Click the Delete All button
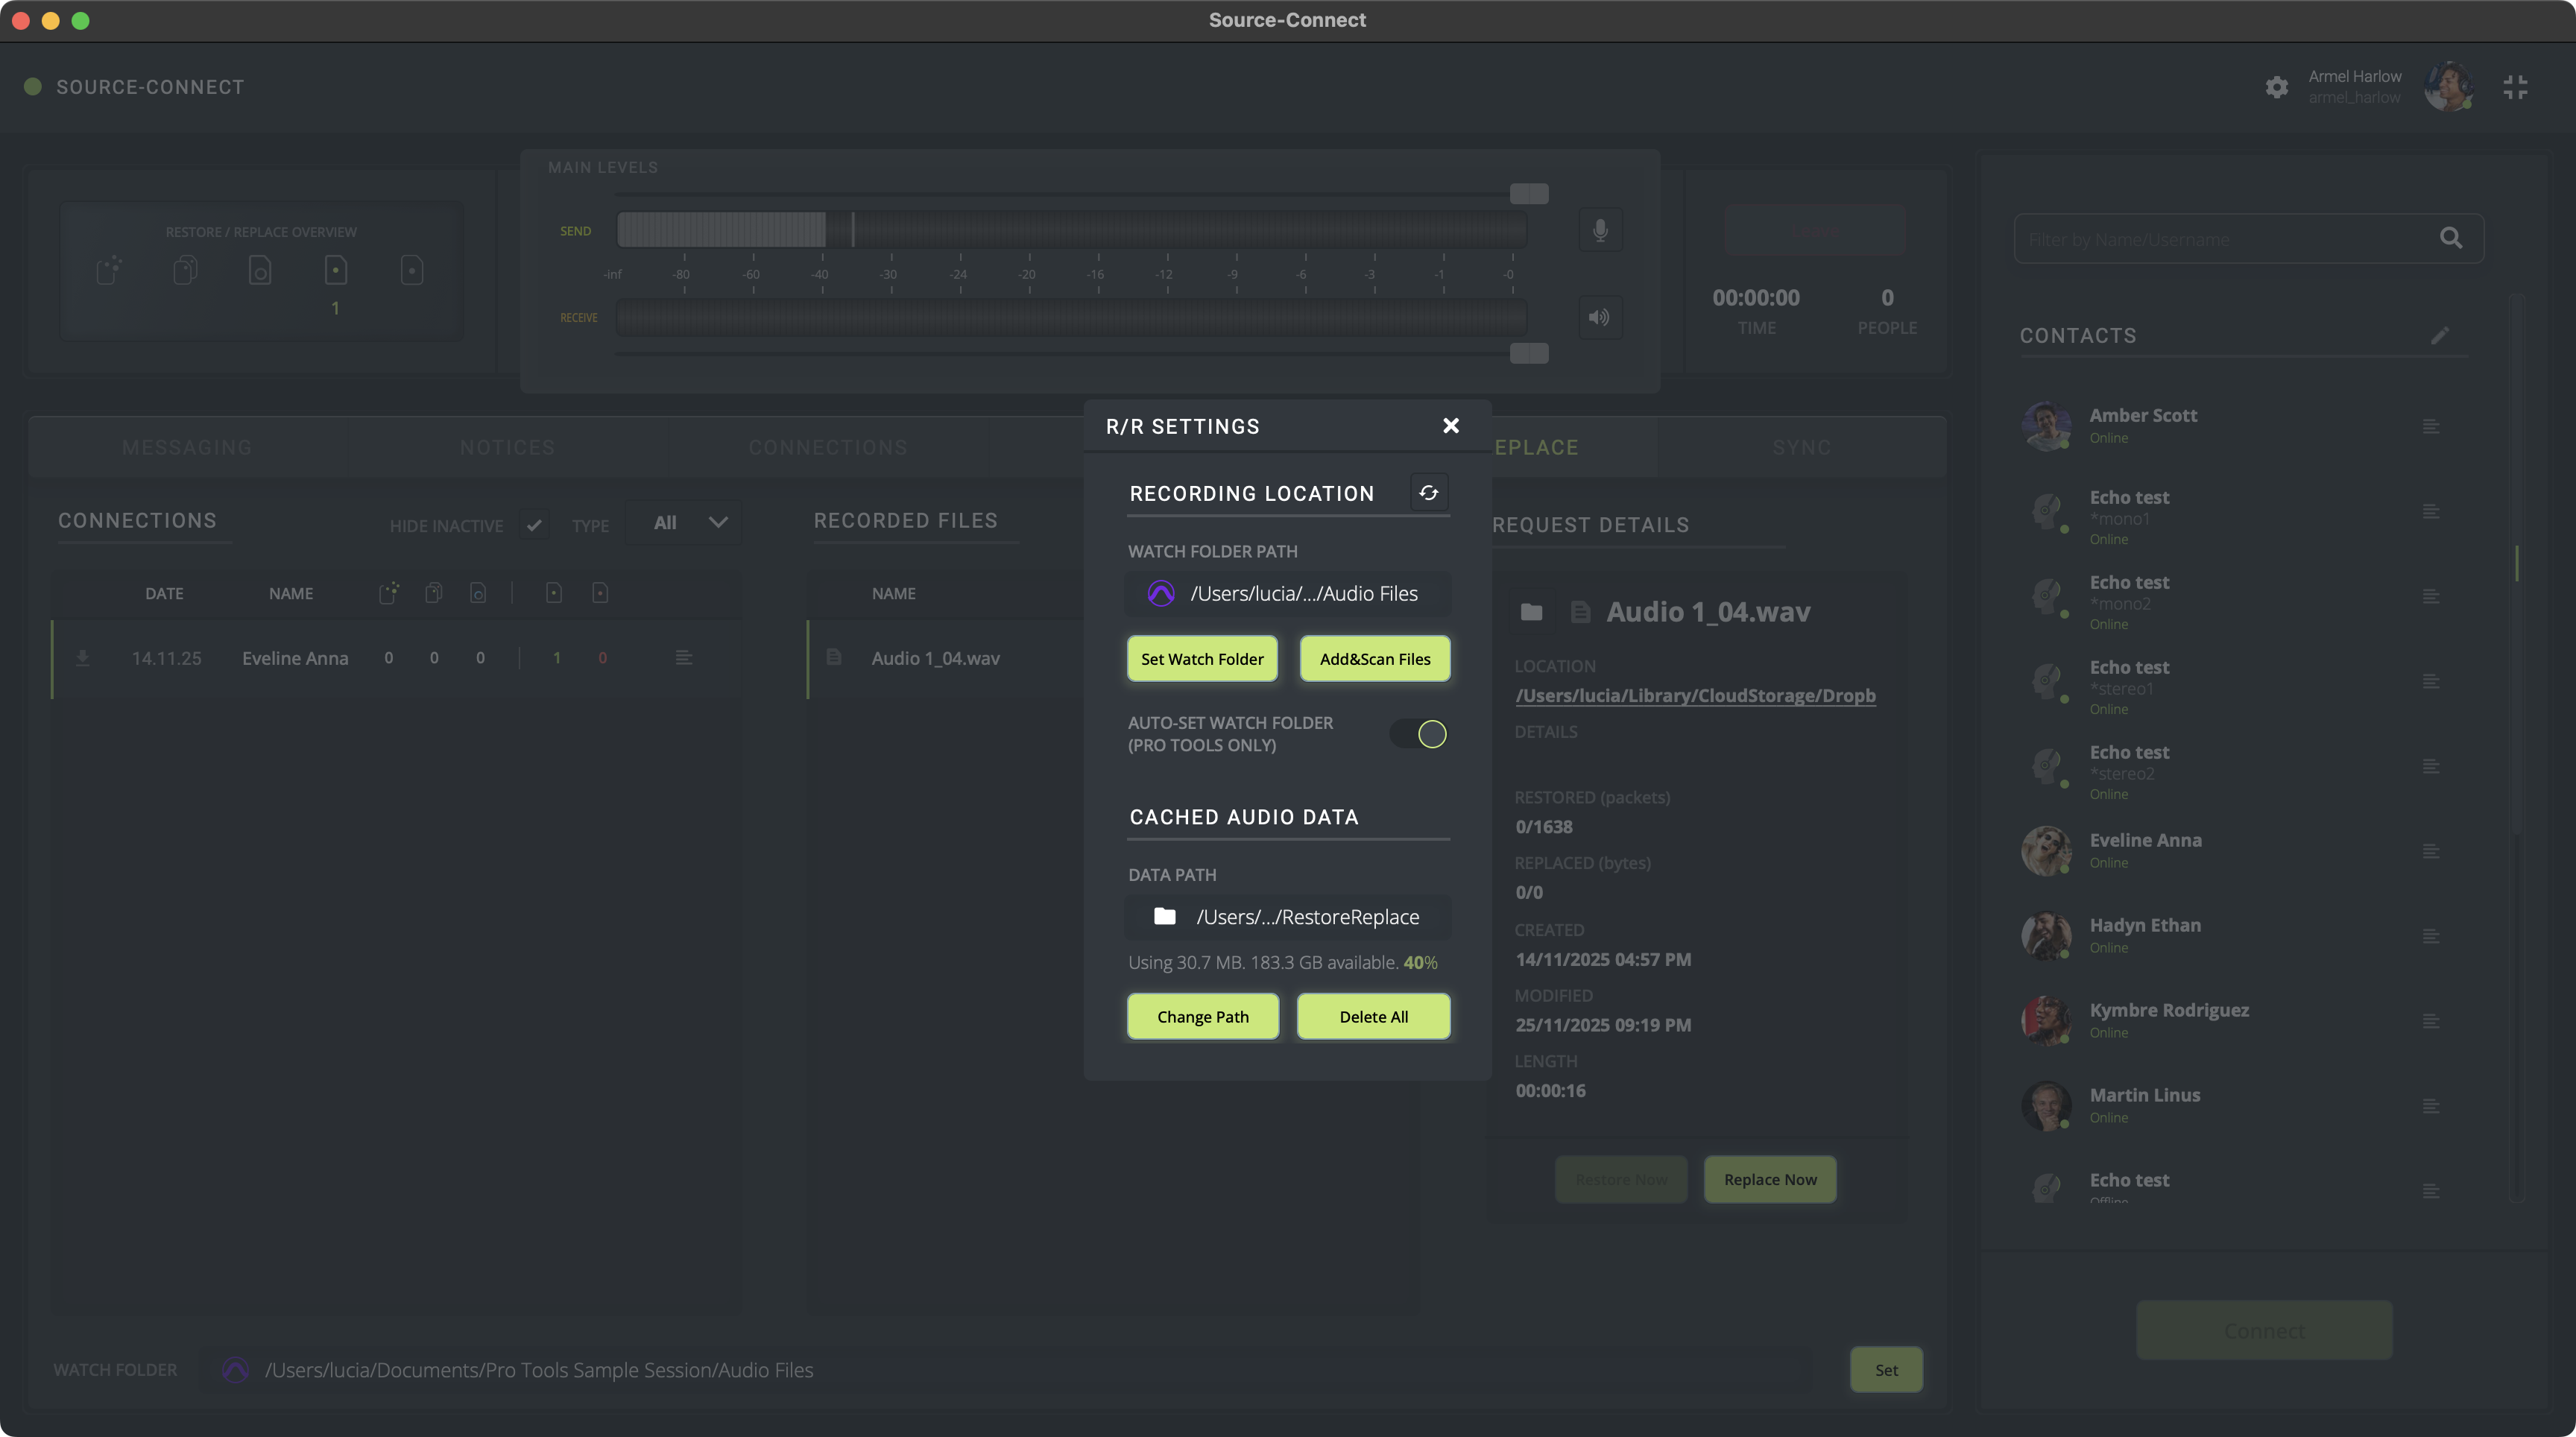Viewport: 2576px width, 1437px height. tap(1373, 1016)
